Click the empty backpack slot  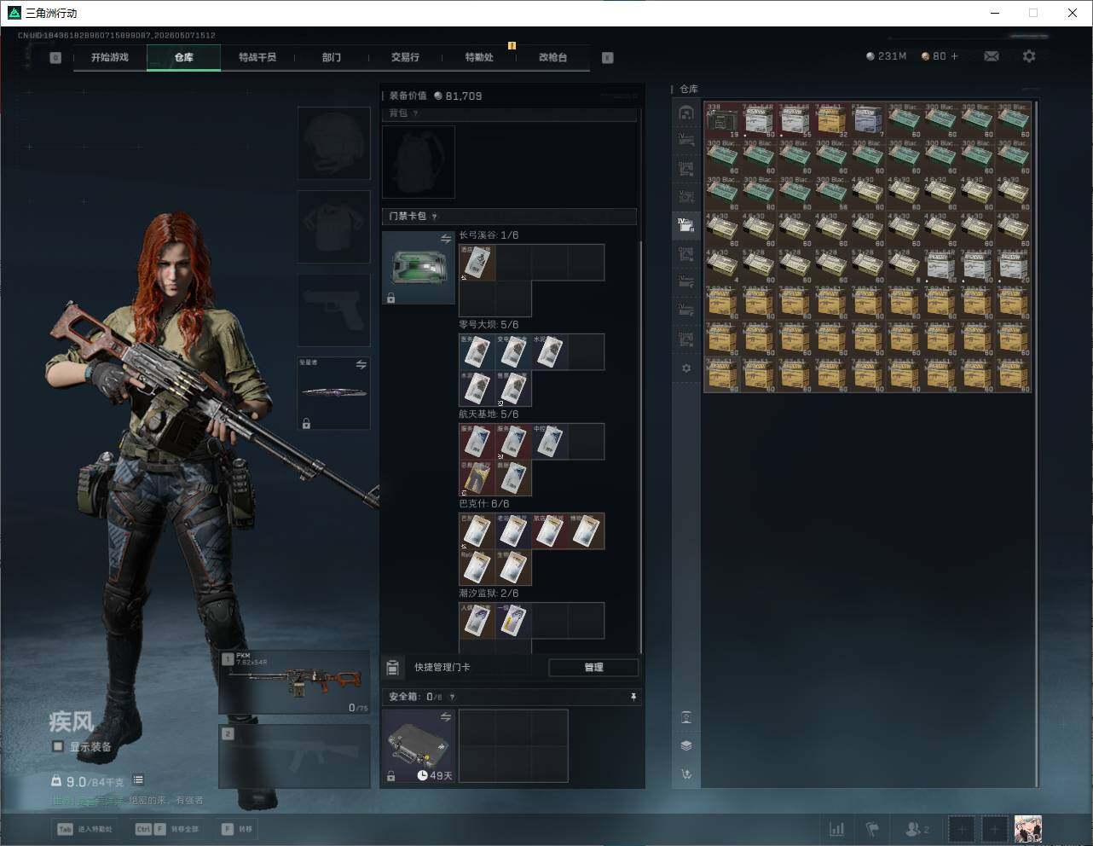pyautogui.click(x=419, y=162)
